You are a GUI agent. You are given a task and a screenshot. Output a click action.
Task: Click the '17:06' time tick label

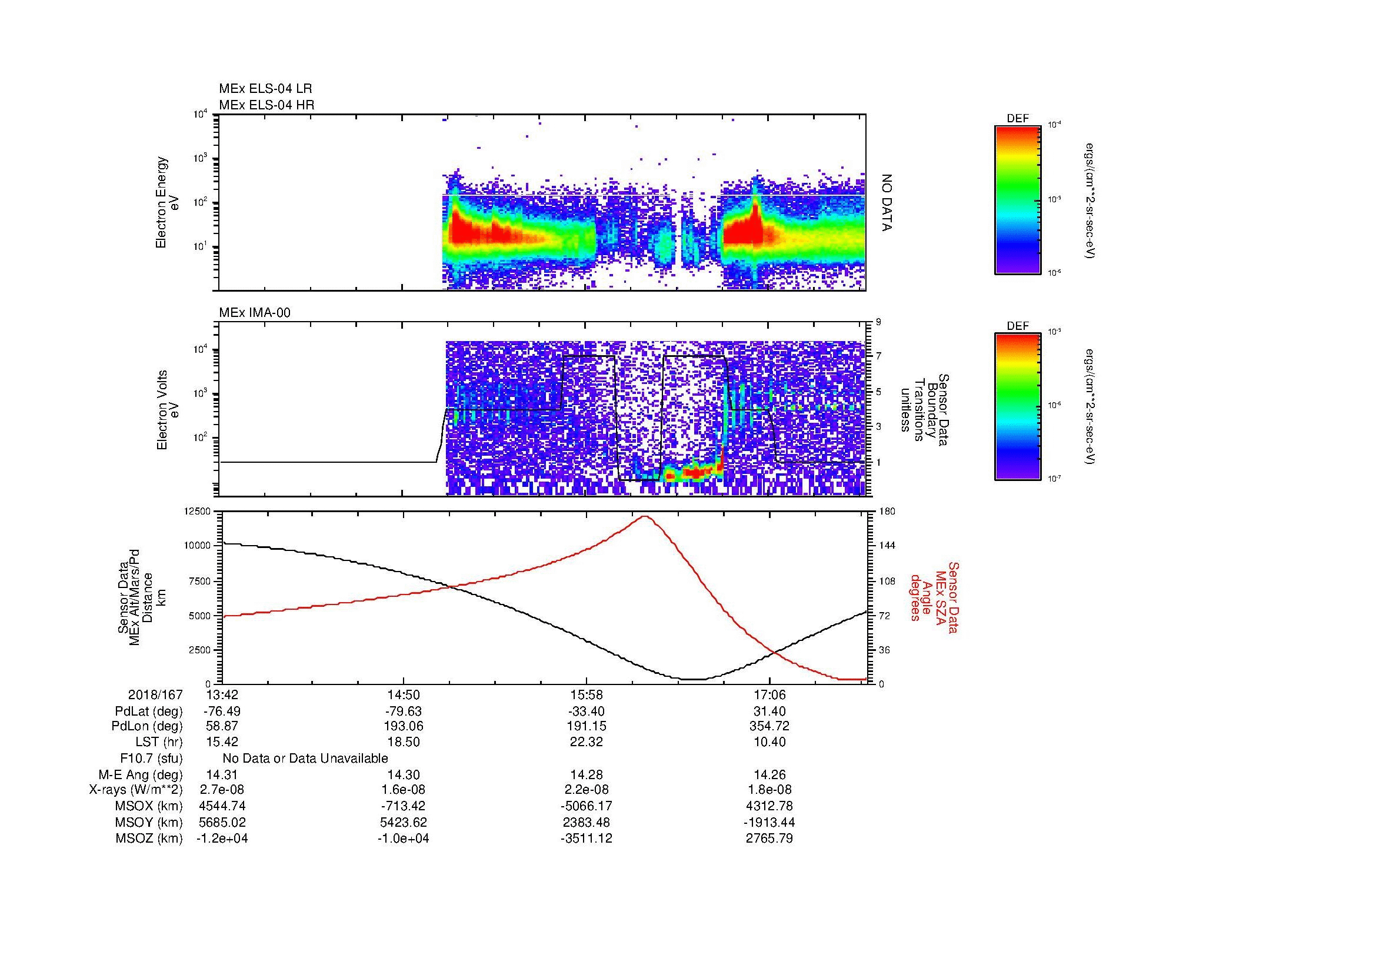[769, 694]
